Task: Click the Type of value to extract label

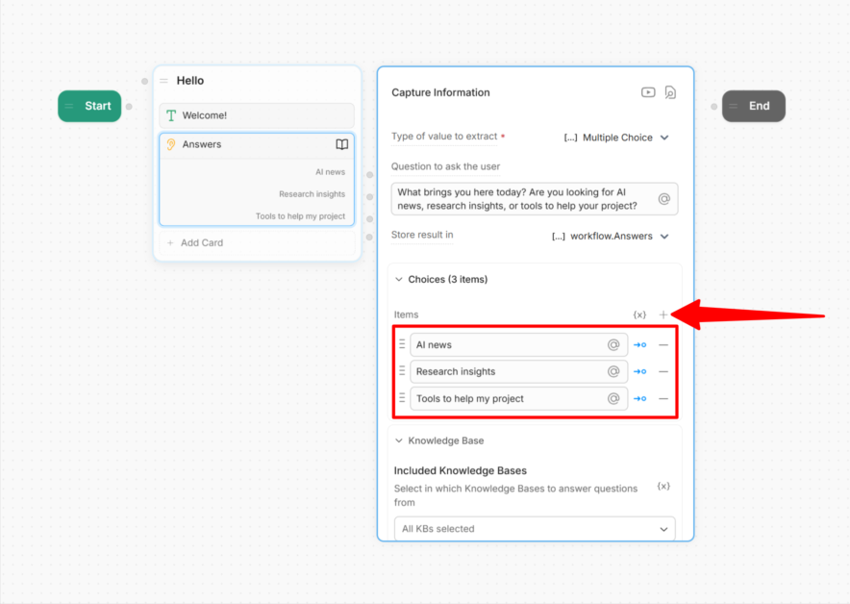Action: 444,136
